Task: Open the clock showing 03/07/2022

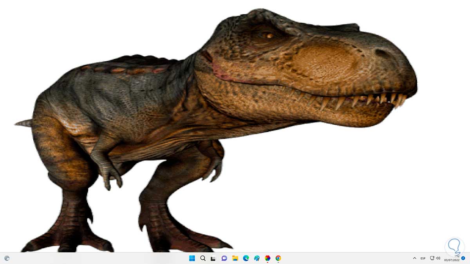Action: click(x=451, y=258)
